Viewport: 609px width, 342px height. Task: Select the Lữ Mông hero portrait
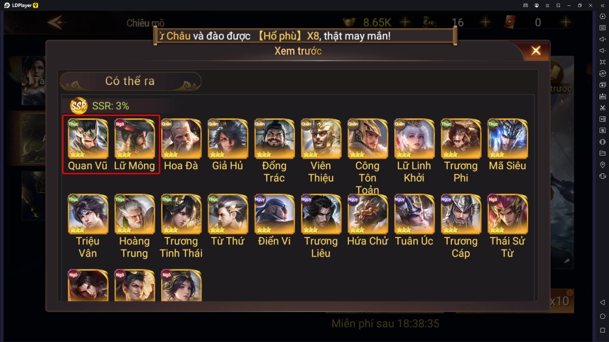pos(134,139)
